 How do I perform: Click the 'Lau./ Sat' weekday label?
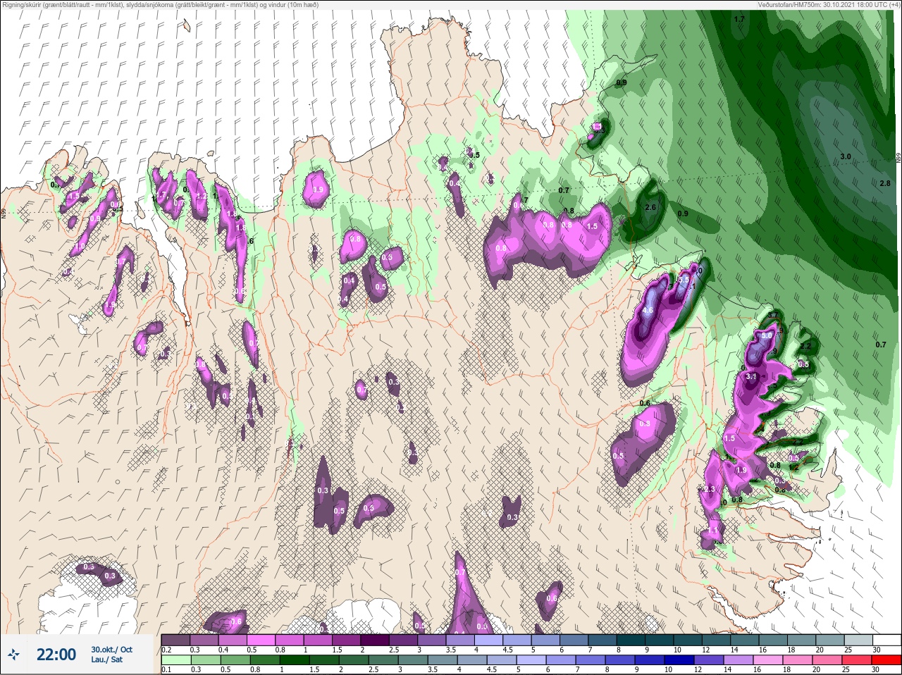pyautogui.click(x=106, y=660)
